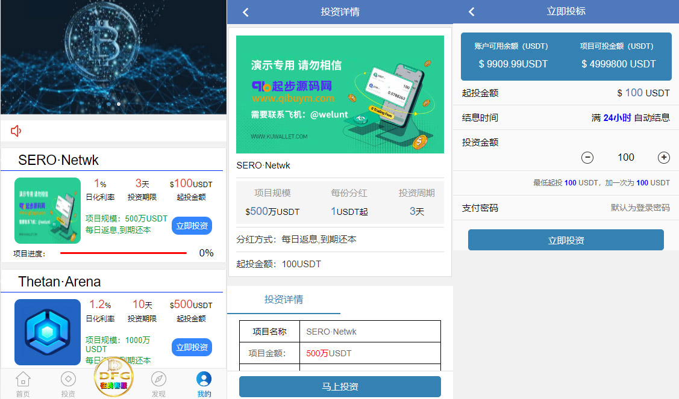Click the 项目名称 table cell

tap(269, 332)
